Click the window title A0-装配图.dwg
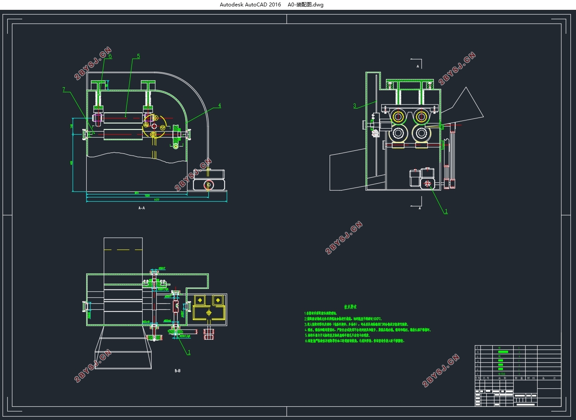The image size is (576, 420). [305, 5]
